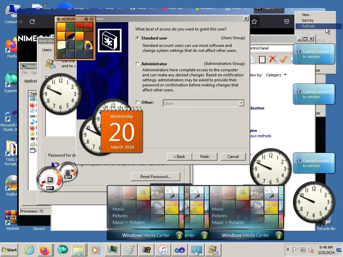Click the taskbar clock showing 9:49 AM
343x257 pixels.
[x=326, y=250]
